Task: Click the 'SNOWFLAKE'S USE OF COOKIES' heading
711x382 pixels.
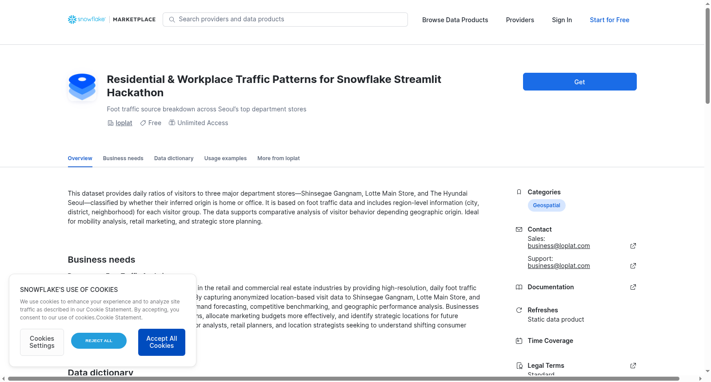Action: 69,290
